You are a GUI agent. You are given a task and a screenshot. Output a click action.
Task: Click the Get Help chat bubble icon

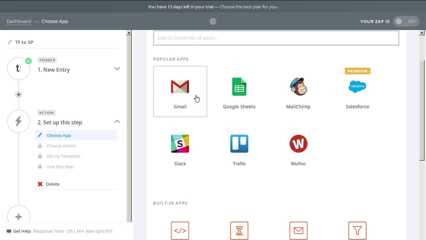click(9, 231)
